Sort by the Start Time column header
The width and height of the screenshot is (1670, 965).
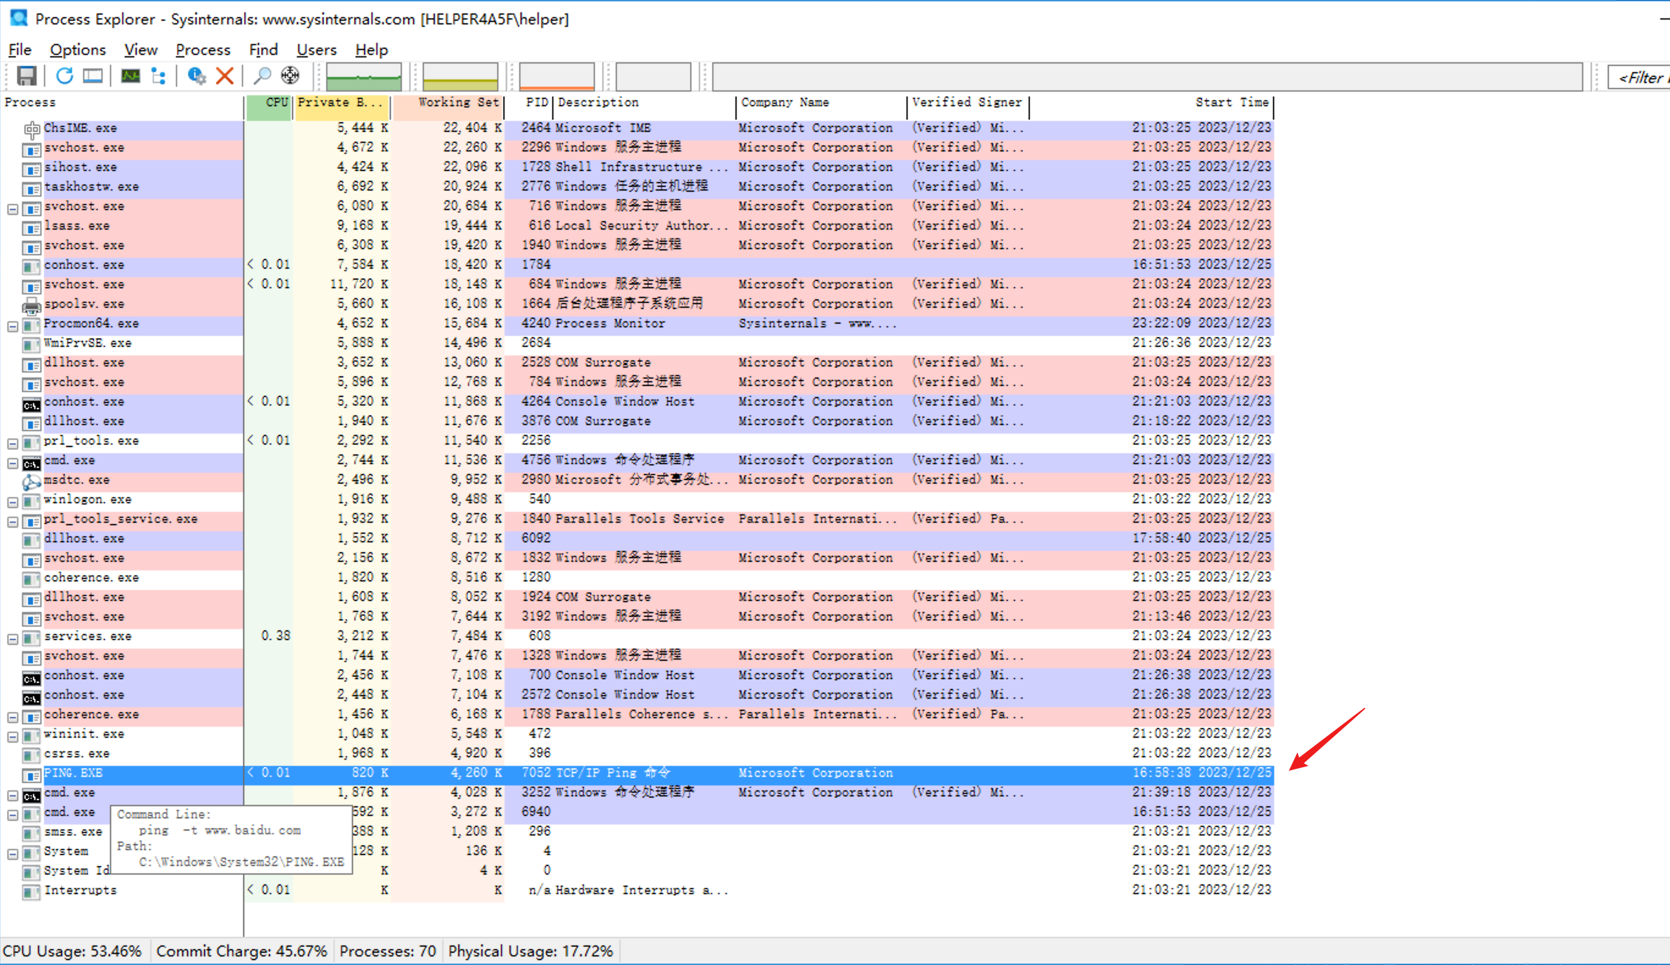click(x=1231, y=102)
